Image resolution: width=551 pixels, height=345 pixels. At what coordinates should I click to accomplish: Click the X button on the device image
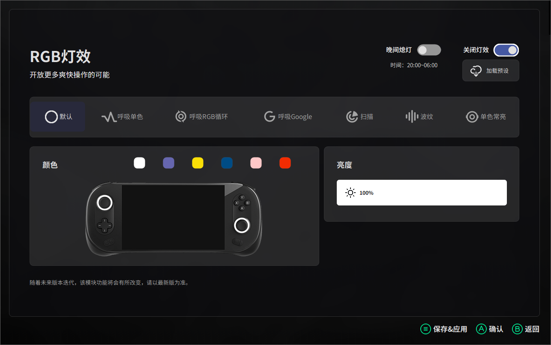[237, 202]
